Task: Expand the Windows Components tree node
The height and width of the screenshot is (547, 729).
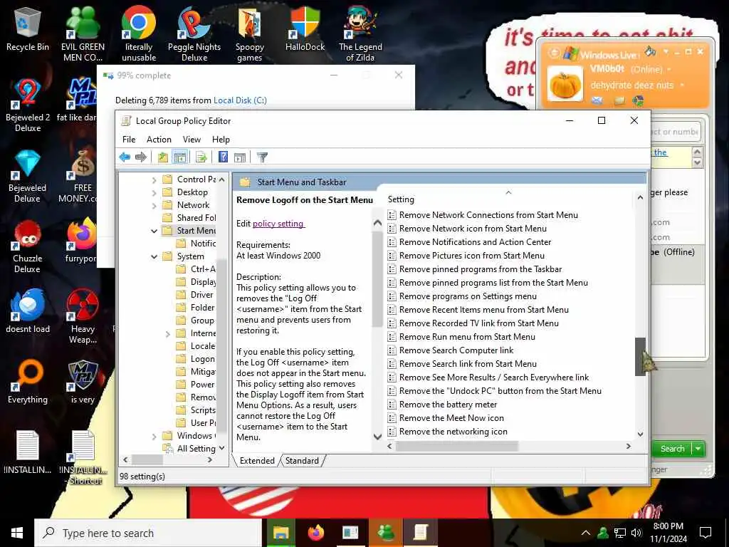Action: (x=154, y=437)
